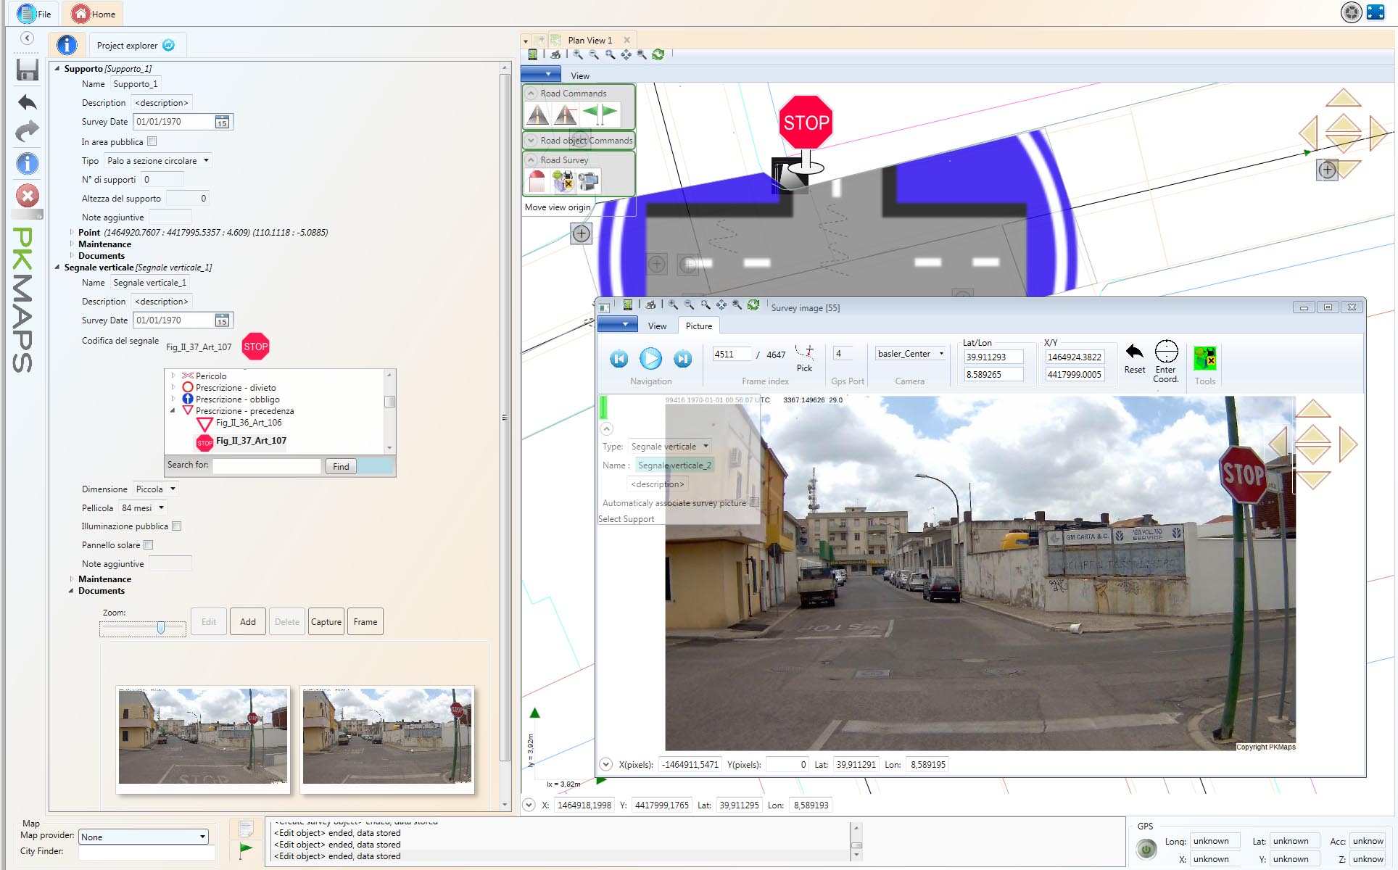Open the camera survey tool in Road Survey

click(589, 181)
